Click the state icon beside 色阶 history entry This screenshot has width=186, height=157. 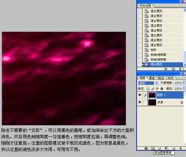coord(146,50)
